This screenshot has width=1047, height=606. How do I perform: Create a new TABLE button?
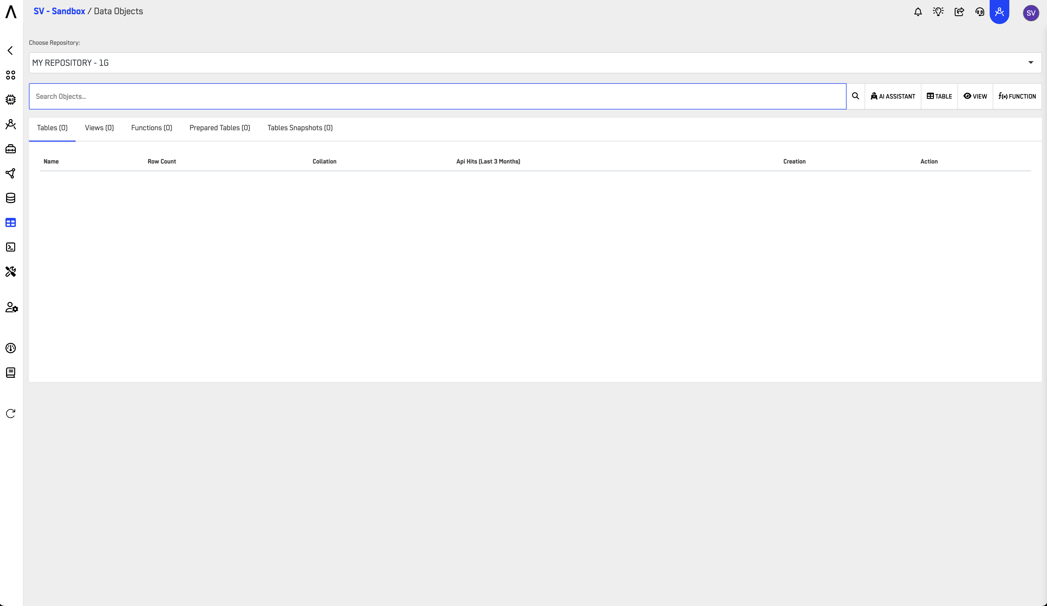point(939,96)
